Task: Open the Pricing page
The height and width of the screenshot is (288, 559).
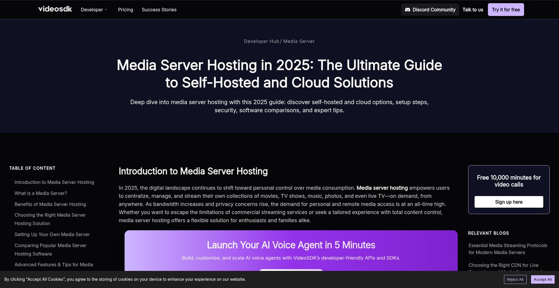Action: click(x=125, y=9)
